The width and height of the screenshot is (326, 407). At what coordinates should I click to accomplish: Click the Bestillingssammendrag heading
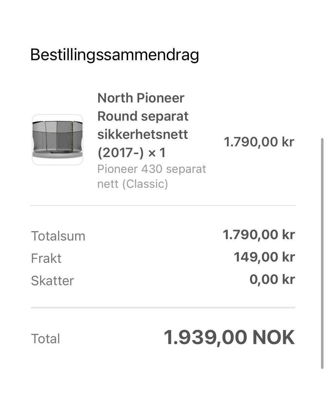[114, 55]
